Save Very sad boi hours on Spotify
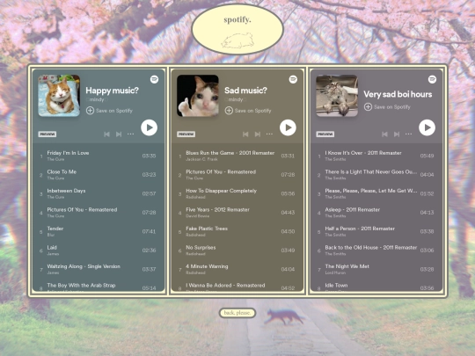Screen dimensions: 475x356 [x=387, y=107]
